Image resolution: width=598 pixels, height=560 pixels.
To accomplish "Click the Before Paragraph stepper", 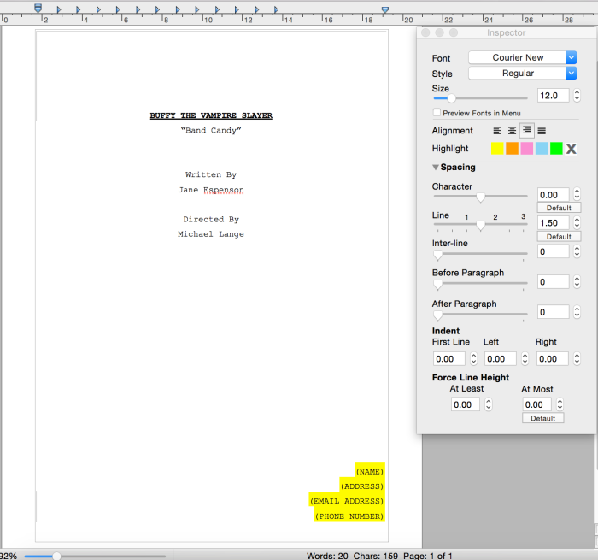I will (577, 282).
